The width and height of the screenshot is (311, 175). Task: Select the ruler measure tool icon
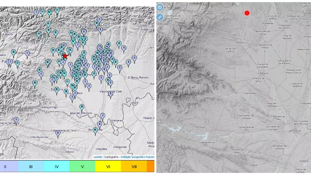tap(160, 17)
